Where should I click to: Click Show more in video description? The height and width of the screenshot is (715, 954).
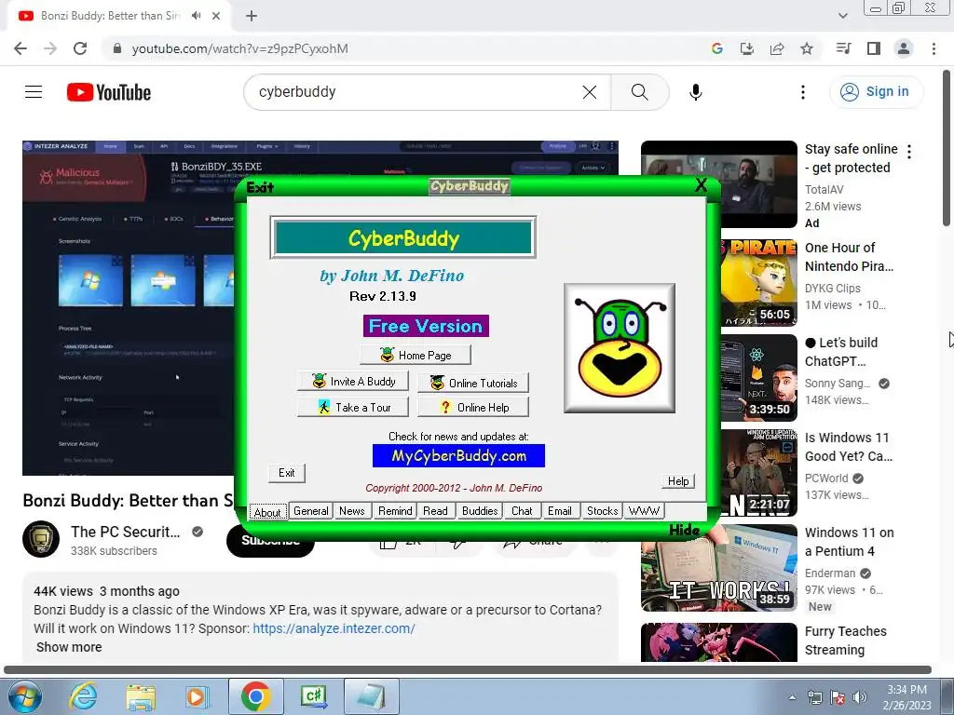point(69,647)
